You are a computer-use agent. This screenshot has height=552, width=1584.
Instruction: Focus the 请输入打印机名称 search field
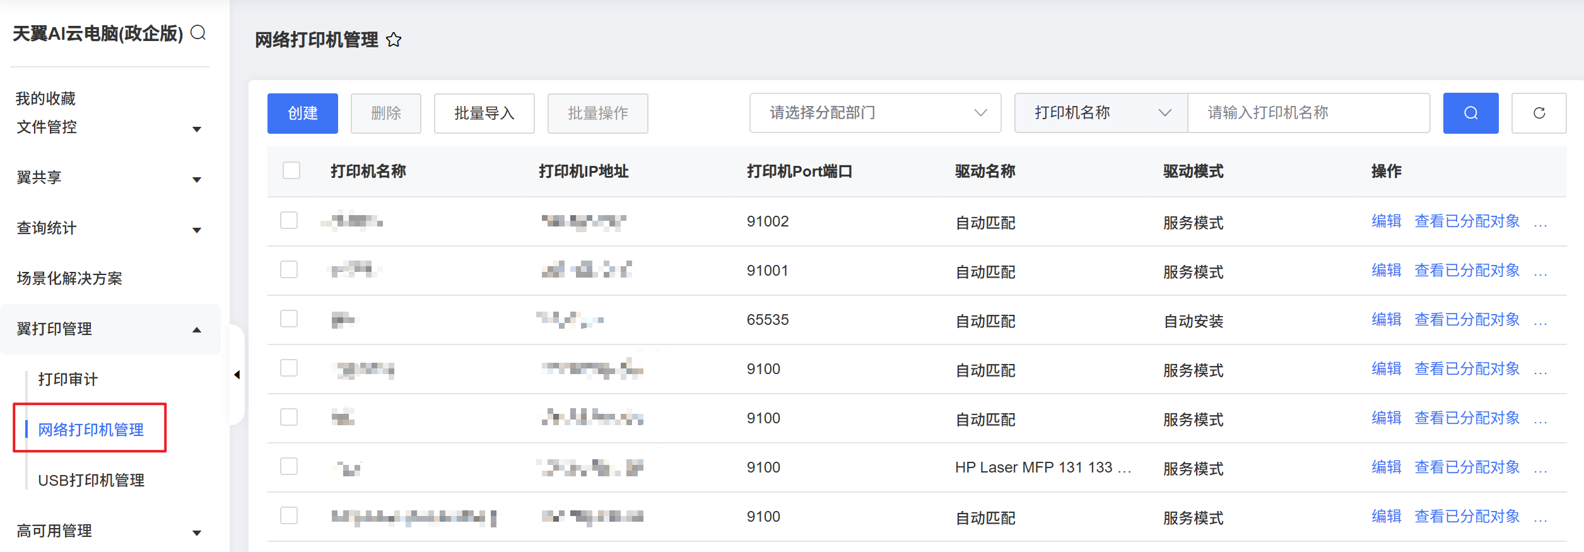[x=1308, y=113]
